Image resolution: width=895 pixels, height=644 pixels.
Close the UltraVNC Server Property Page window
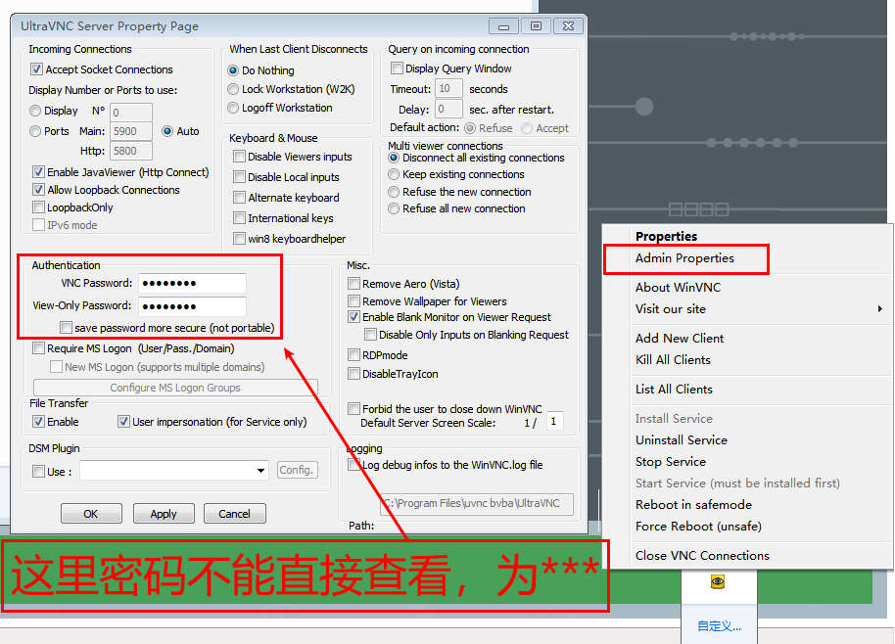tap(568, 26)
